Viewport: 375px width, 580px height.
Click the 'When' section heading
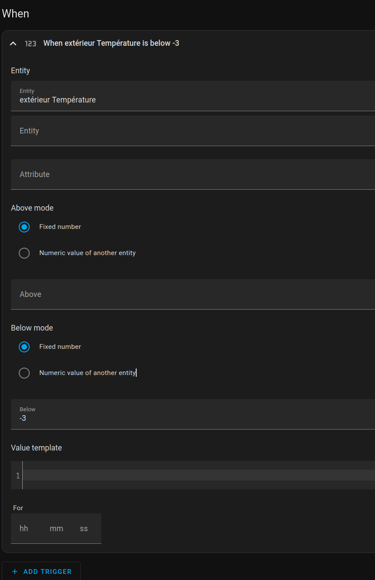[16, 14]
